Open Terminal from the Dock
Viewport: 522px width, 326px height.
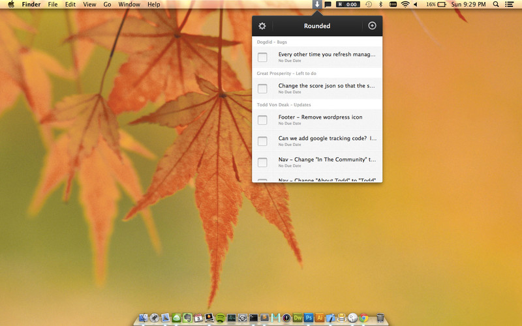click(x=254, y=318)
